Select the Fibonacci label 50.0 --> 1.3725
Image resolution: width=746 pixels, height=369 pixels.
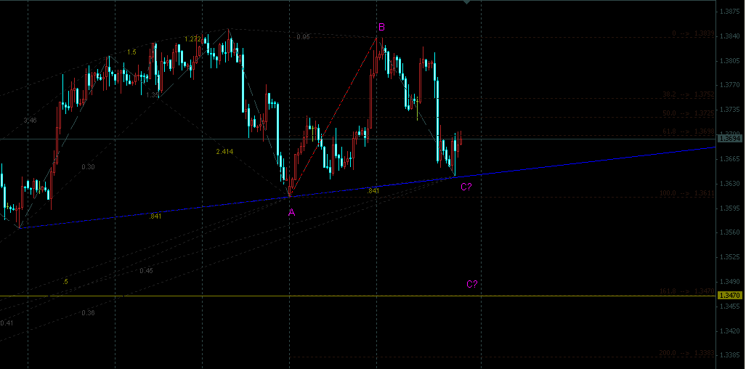689,113
